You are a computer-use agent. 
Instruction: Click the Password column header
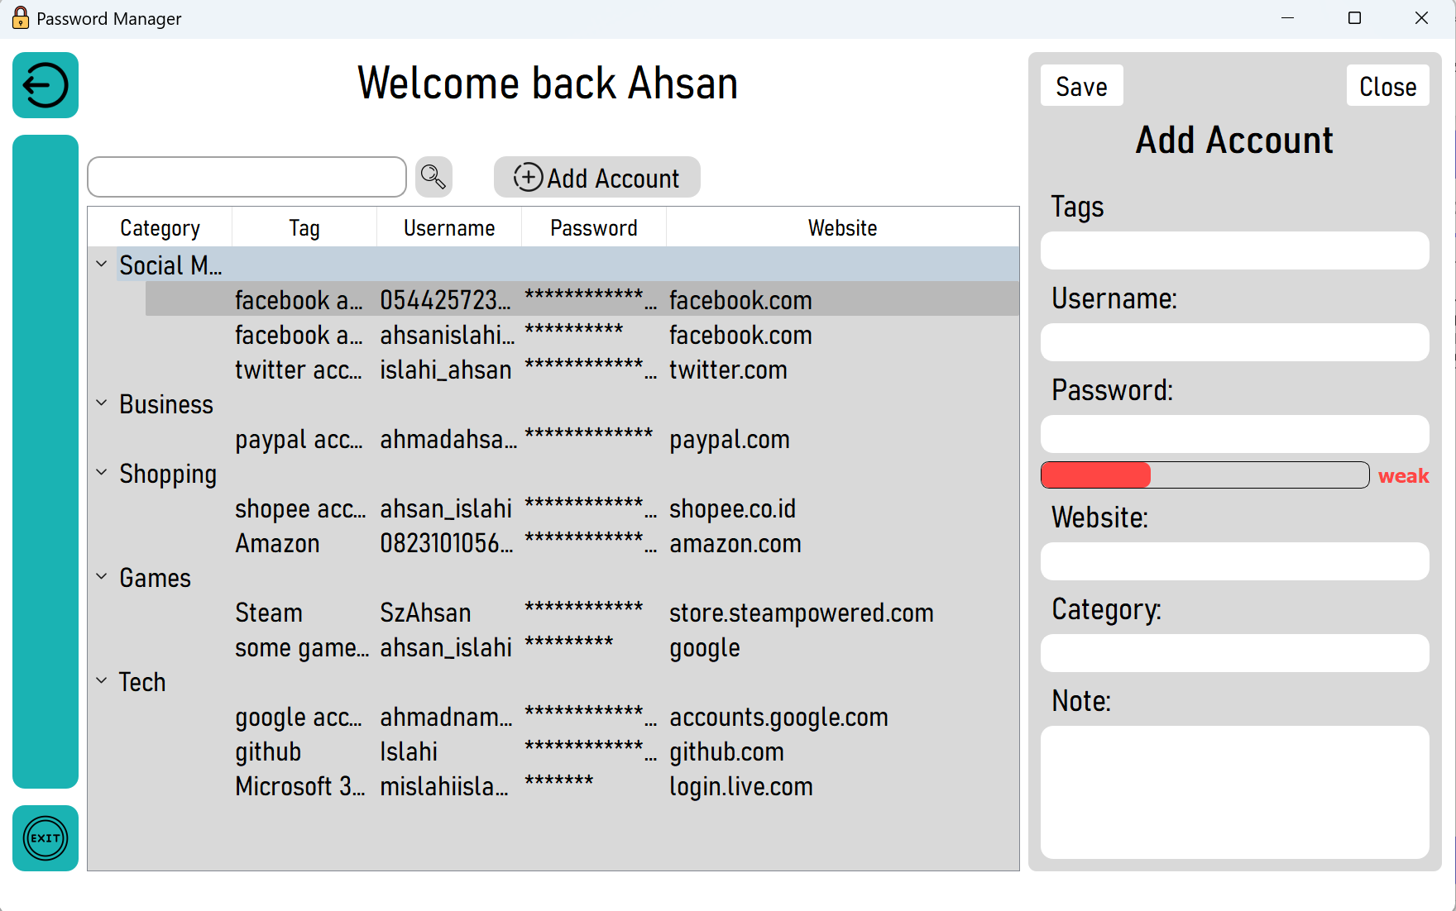594,227
